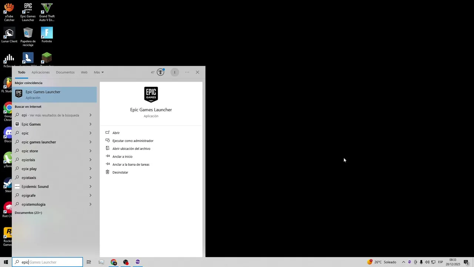Open Epic Games Launcher desktop shortcut
Screen dimensions: 474x267
click(x=28, y=12)
